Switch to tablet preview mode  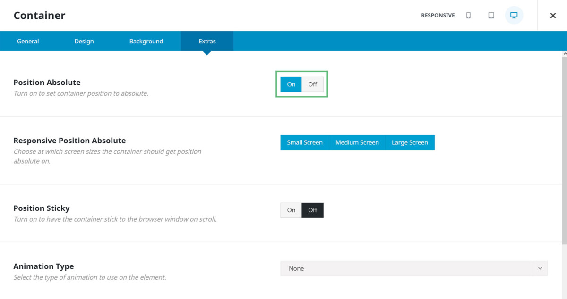pos(491,15)
